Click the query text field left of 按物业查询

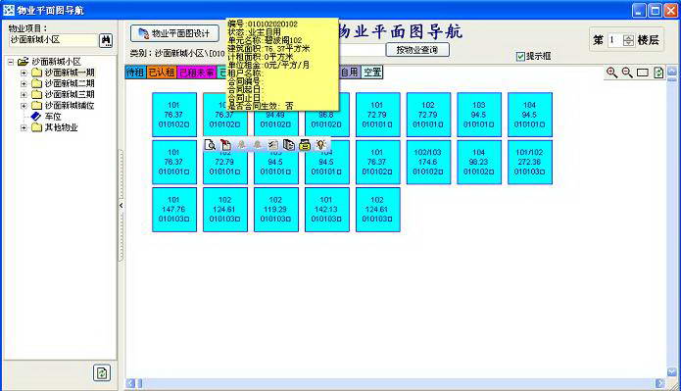[362, 50]
